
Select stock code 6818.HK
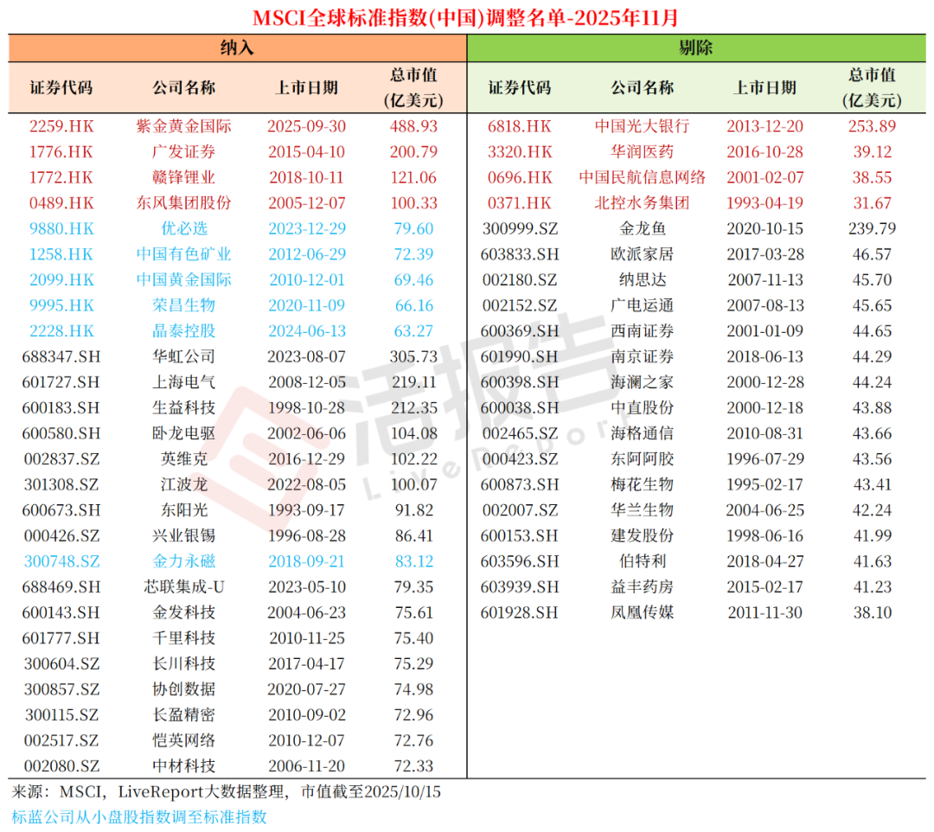tap(519, 126)
